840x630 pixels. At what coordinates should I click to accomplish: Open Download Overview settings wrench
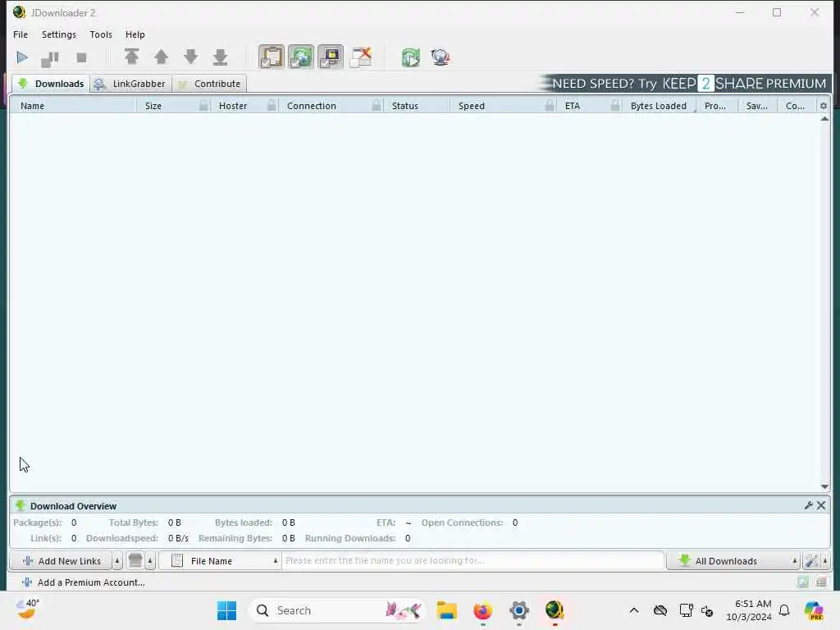[x=808, y=505]
